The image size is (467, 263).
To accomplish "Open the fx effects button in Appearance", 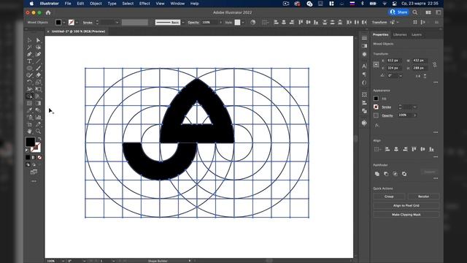I will tap(377, 125).
